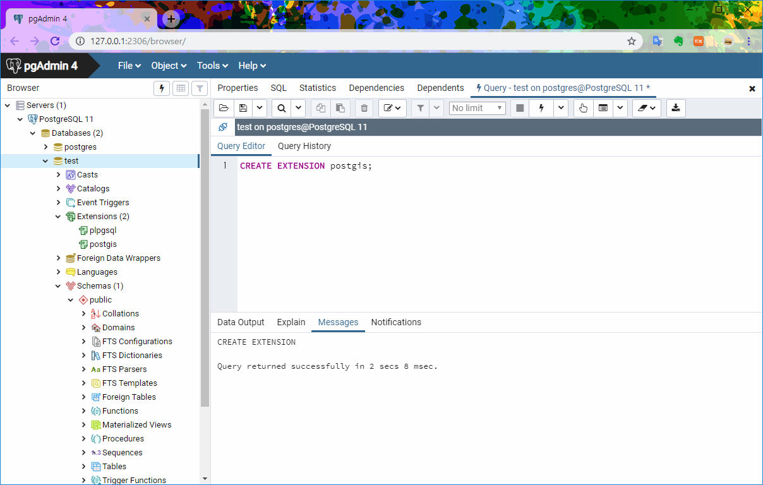Collapse the Extensions (2) tree node
This screenshot has width=763, height=485.
coord(58,217)
